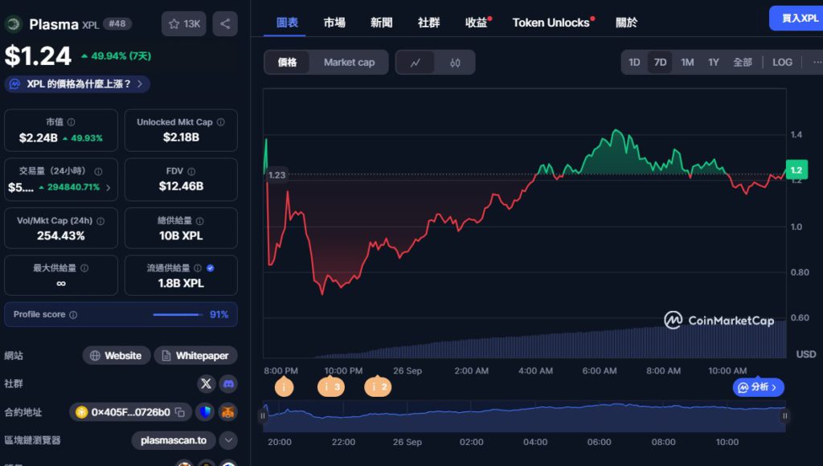
Task: Open the Discord community icon
Action: (228, 384)
